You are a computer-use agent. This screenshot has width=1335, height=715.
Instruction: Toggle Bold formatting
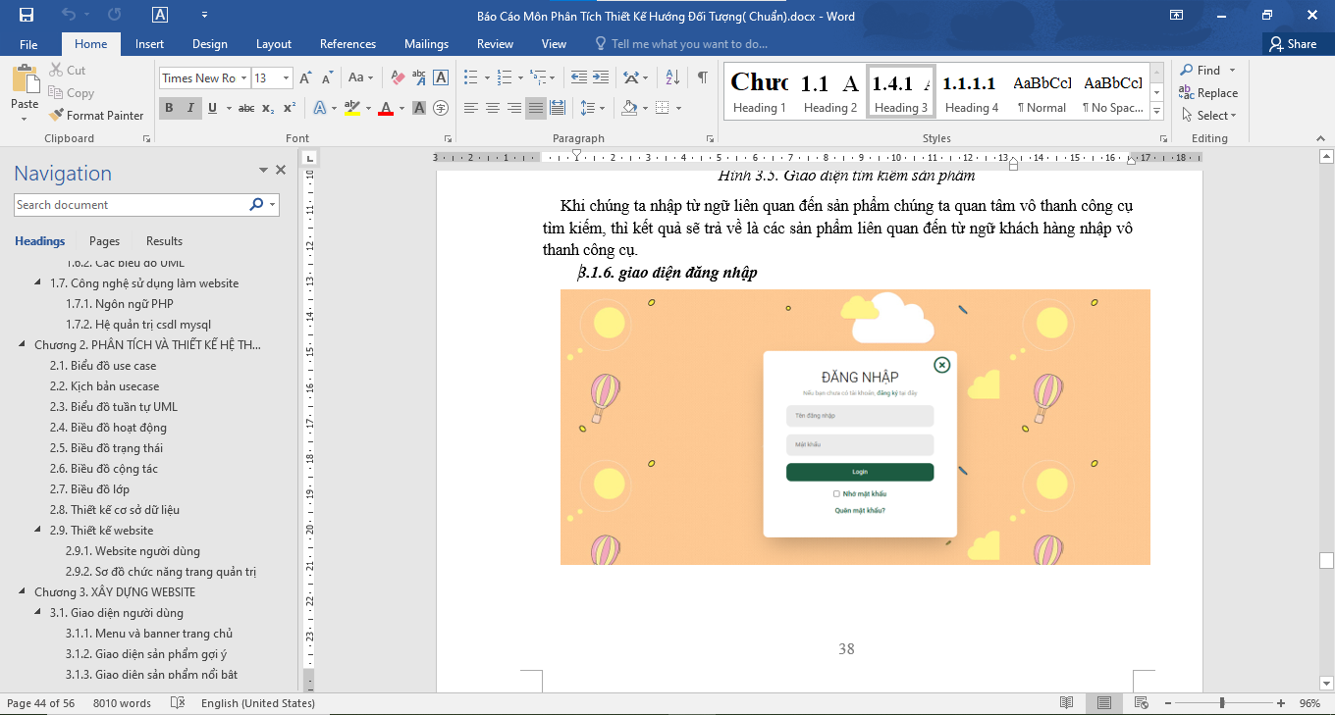[x=169, y=108]
